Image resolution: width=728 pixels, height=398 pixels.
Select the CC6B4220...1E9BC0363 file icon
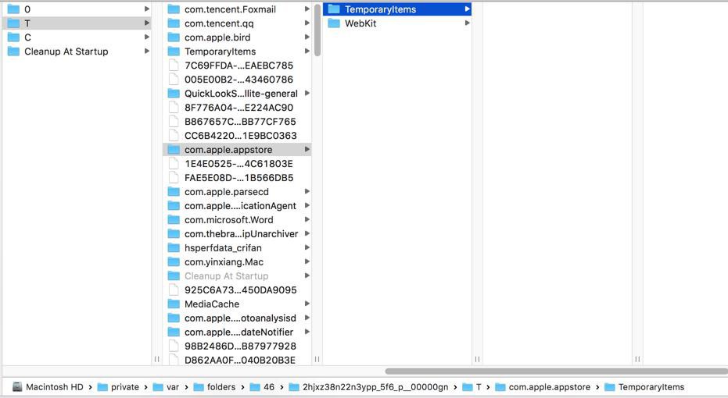tap(174, 136)
